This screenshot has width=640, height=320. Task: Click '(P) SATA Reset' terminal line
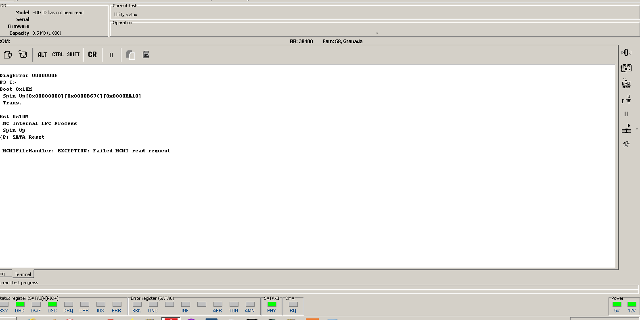coord(22,137)
